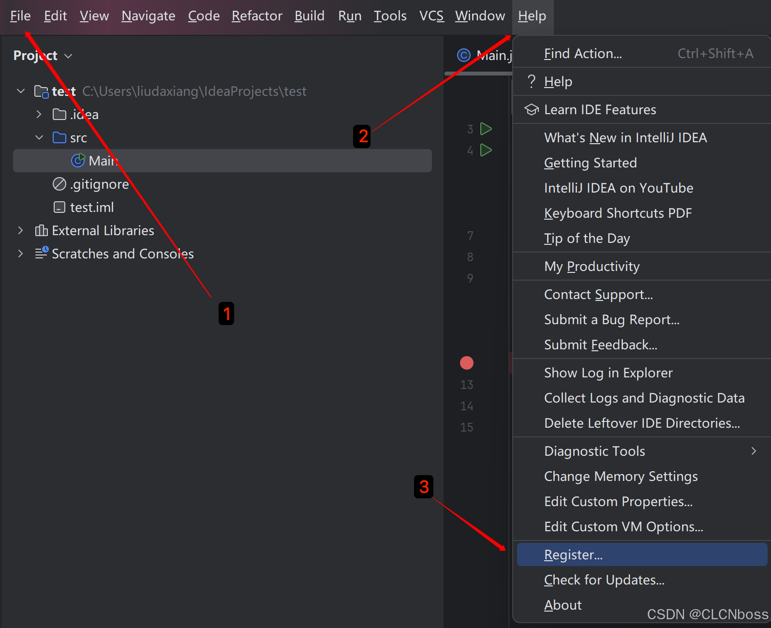
Task: Open the Run menu
Action: [350, 16]
